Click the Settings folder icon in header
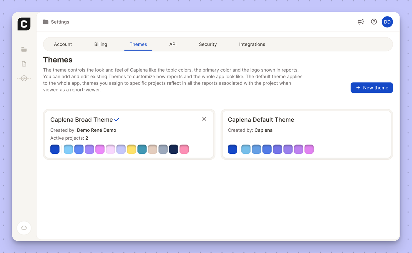This screenshot has width=412, height=253. (x=46, y=22)
